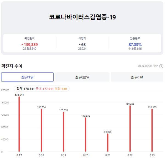Switch to the 최근30일 tab

(x=82, y=77)
